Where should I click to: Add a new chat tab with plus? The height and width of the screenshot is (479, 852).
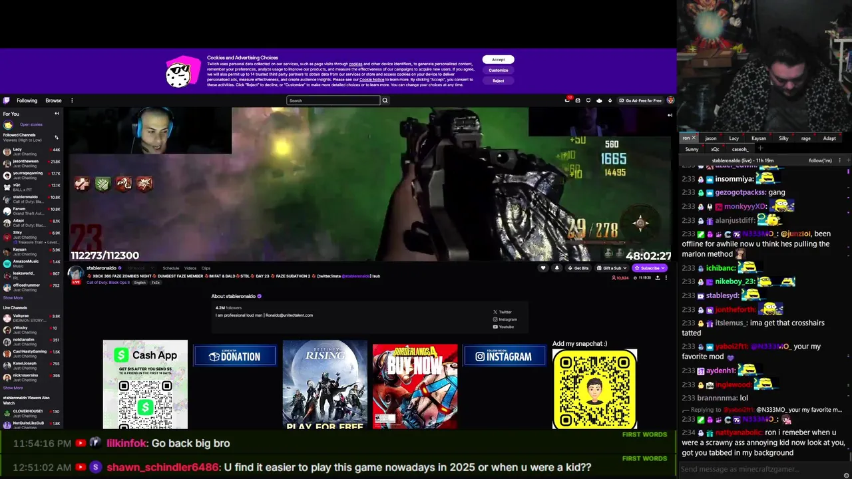(760, 148)
